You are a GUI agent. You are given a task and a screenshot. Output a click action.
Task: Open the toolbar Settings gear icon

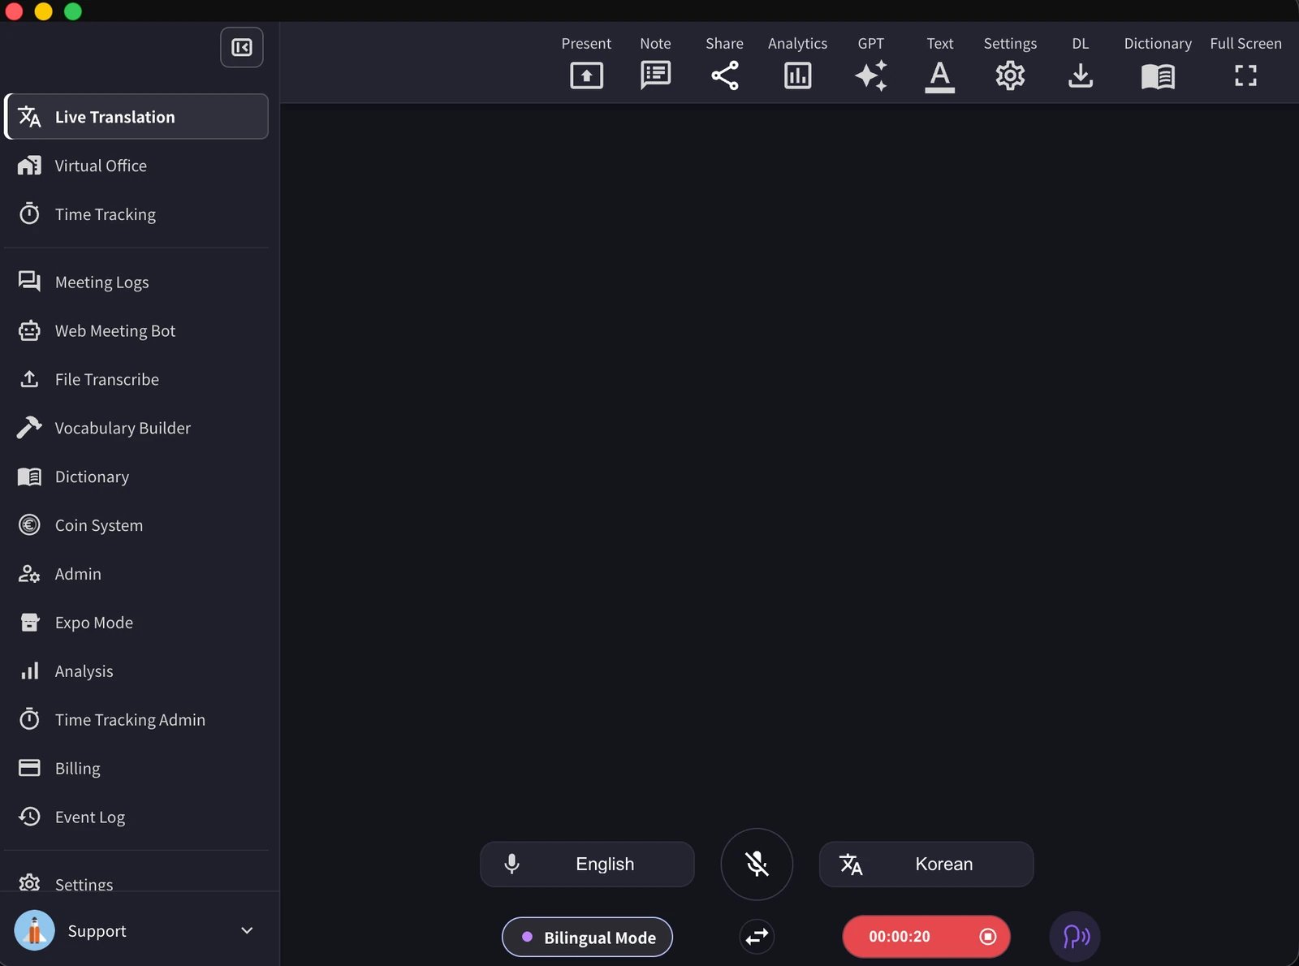[1010, 75]
